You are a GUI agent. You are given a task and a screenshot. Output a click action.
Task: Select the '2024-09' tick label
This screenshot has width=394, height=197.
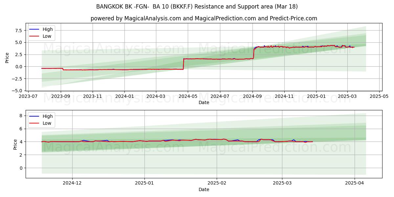(x=252, y=97)
